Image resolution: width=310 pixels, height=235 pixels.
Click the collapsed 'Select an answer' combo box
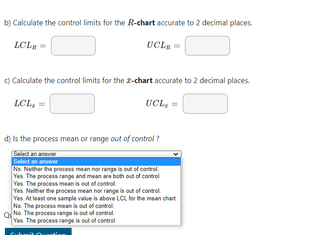coord(97,154)
